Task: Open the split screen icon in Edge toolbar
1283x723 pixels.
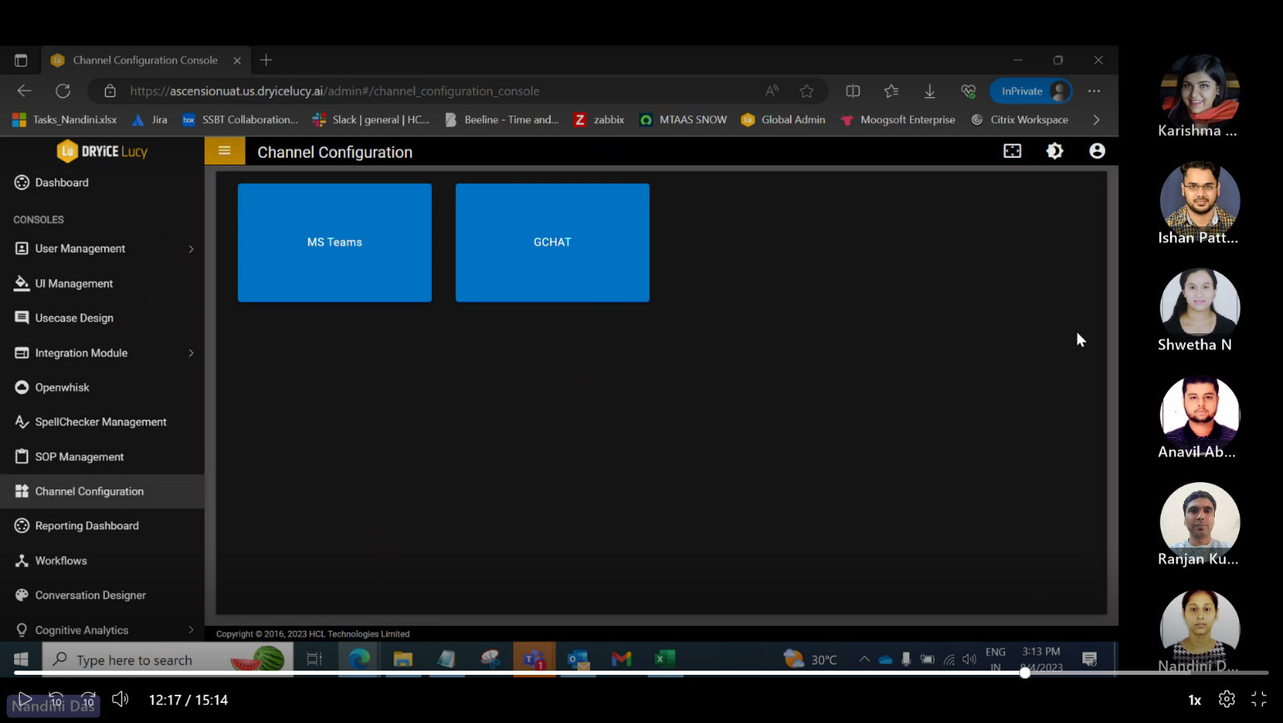Action: [853, 91]
